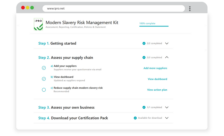
Task: Click 'Suppliers receive your questionnaire via email' text
Action: point(78,70)
